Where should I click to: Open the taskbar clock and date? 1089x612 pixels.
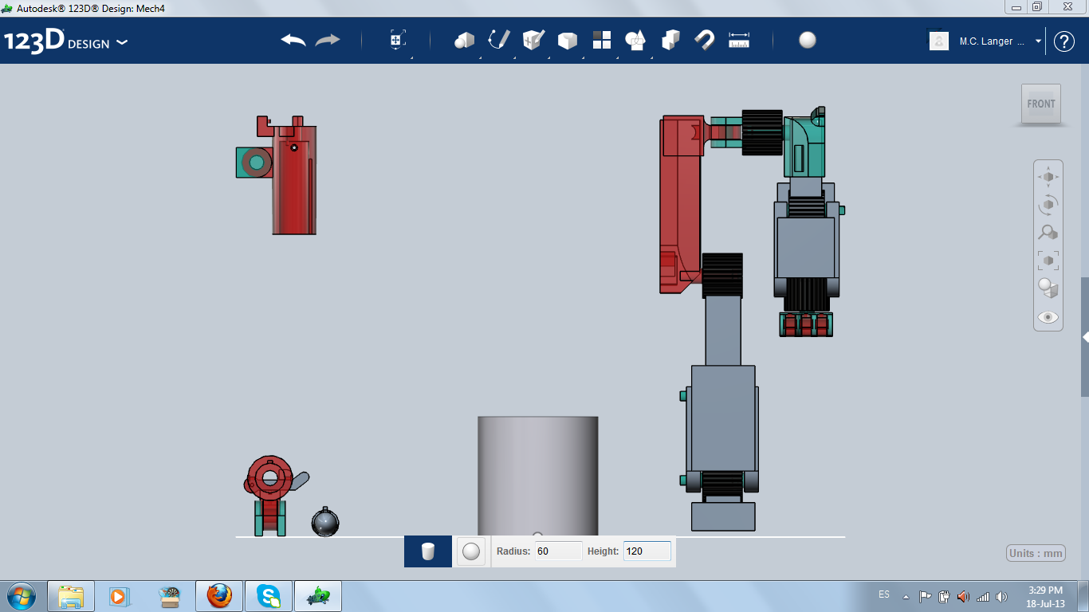pyautogui.click(x=1046, y=597)
